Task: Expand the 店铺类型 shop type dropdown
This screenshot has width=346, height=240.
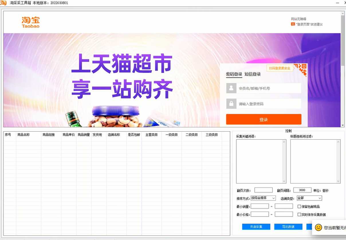Action: [x=309, y=198]
